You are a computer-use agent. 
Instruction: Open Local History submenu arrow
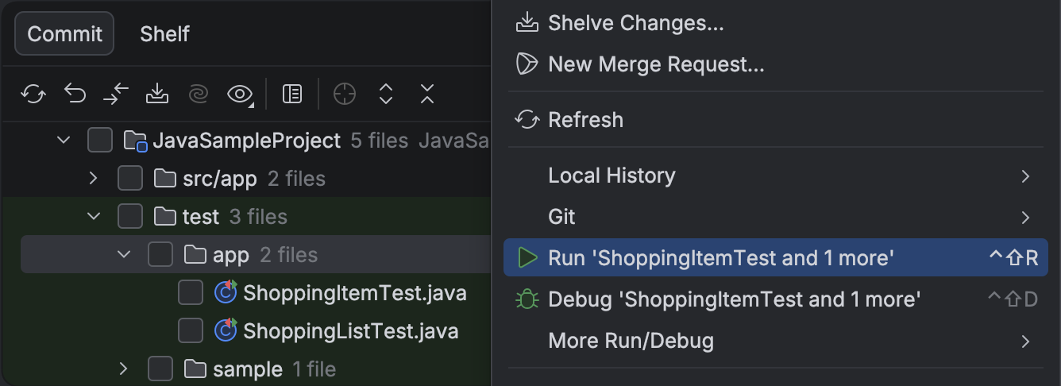point(1026,176)
